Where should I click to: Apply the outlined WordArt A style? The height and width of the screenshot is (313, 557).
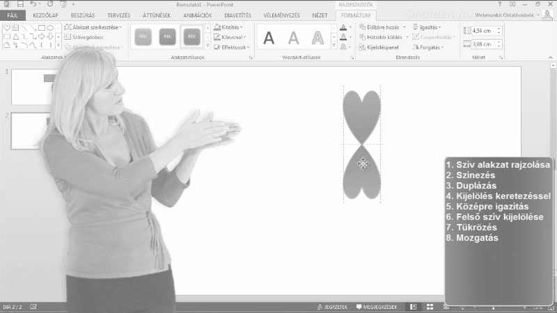coord(317,38)
